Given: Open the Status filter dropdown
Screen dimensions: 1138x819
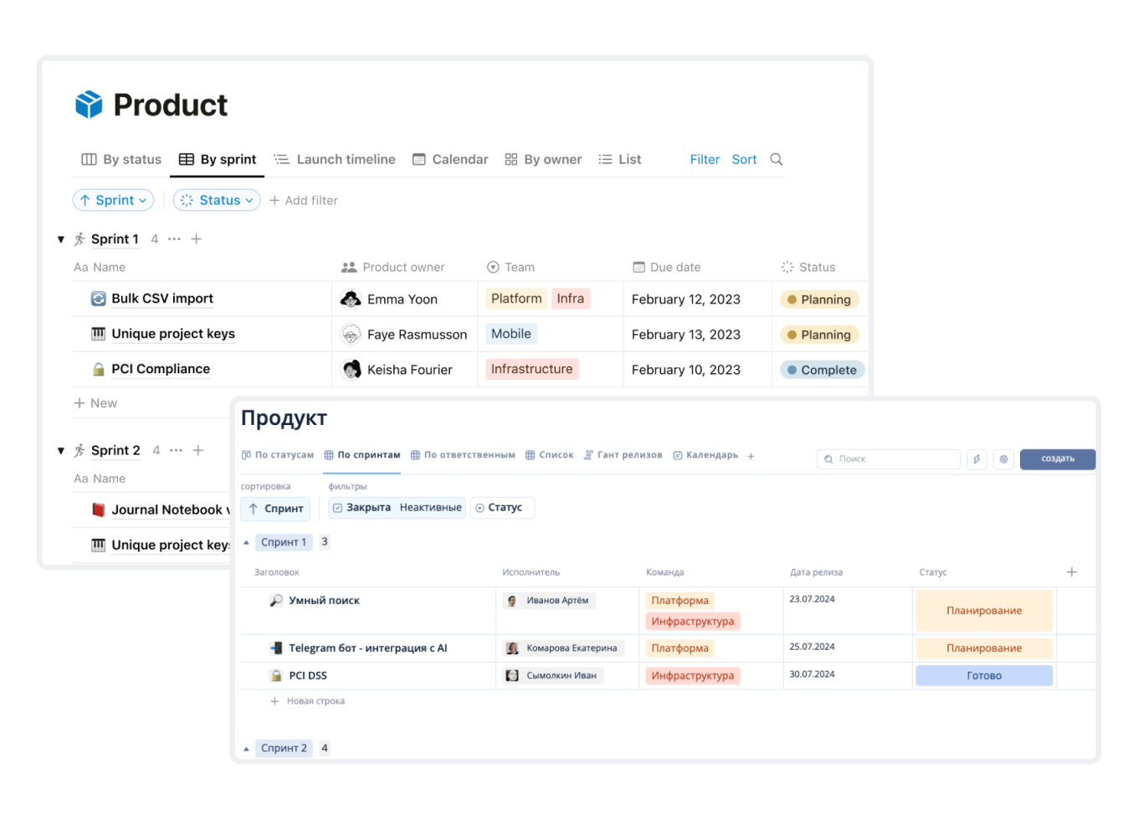Looking at the screenshot, I should (217, 201).
